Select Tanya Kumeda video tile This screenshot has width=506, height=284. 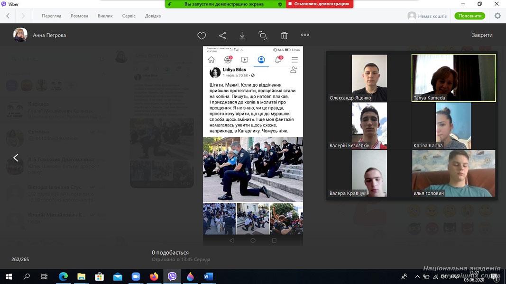click(453, 78)
